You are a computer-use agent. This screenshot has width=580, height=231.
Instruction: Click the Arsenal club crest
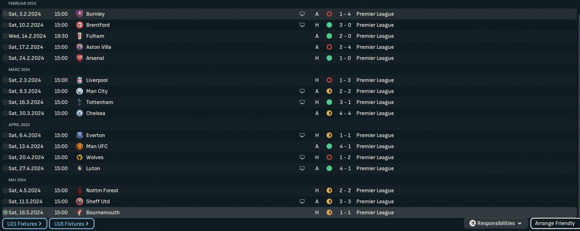[x=80, y=58]
